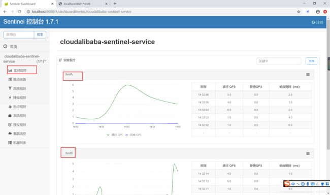Click the 6.0 通过 QPS value at 14:32:04
The height and width of the screenshot is (195, 330).
click(x=229, y=110)
